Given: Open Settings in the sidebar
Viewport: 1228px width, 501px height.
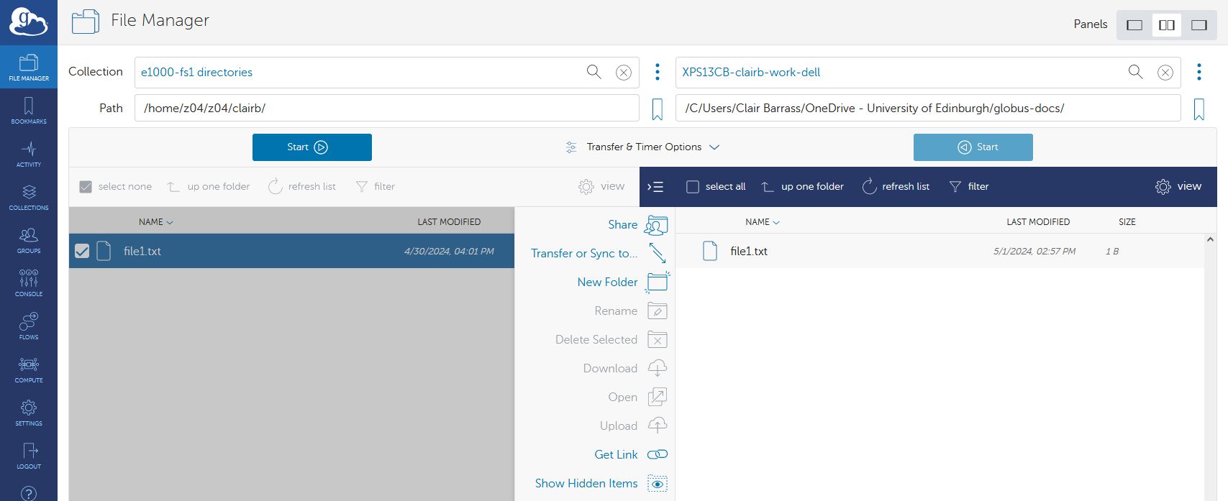Looking at the screenshot, I should (29, 413).
